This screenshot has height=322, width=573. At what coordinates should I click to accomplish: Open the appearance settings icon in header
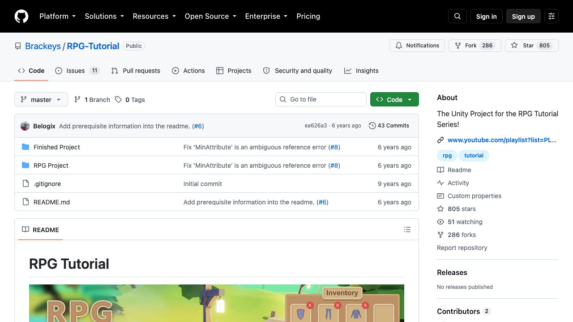click(552, 16)
